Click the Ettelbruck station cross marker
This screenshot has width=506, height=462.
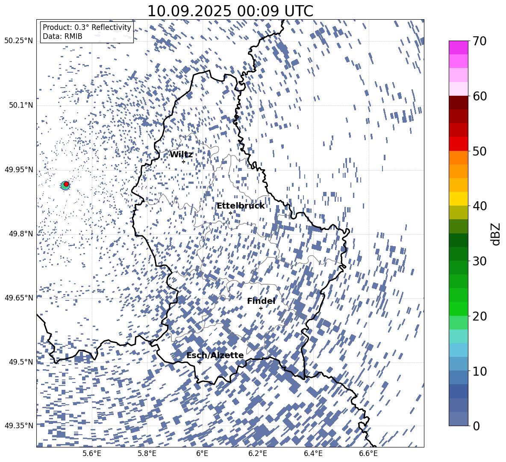click(x=230, y=213)
